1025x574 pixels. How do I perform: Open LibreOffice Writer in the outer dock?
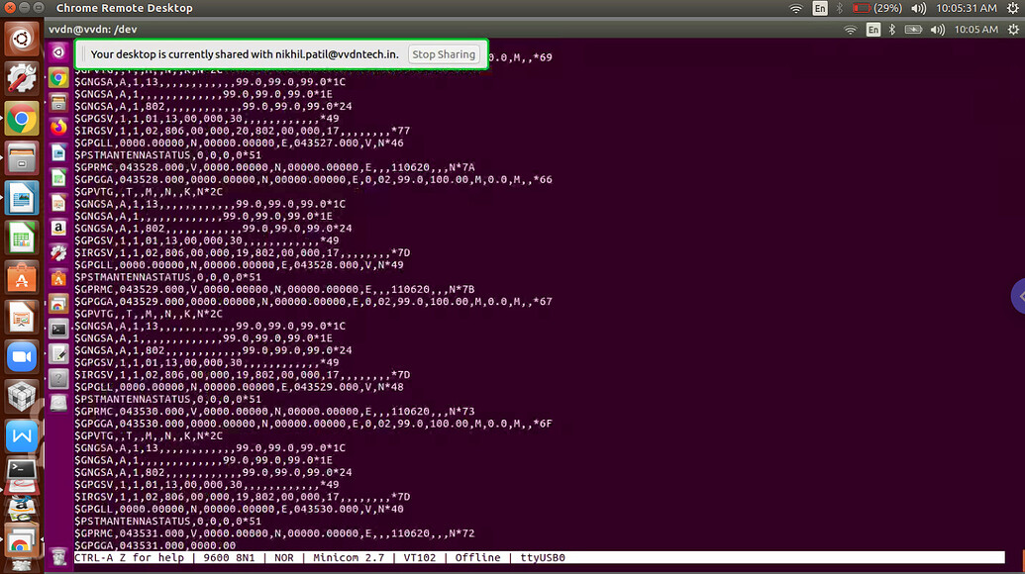(x=21, y=198)
